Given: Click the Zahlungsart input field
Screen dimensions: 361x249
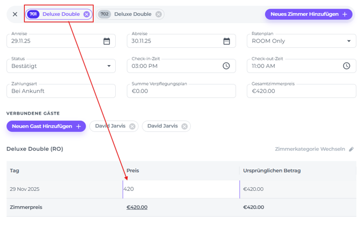Looking at the screenshot, I should 61,91.
